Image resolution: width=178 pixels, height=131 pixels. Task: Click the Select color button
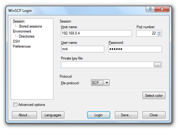154,95
